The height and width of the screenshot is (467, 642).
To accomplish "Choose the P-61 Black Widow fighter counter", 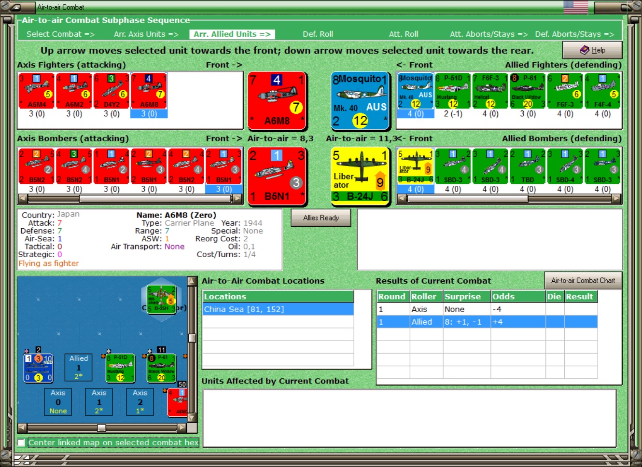I will coord(528,91).
